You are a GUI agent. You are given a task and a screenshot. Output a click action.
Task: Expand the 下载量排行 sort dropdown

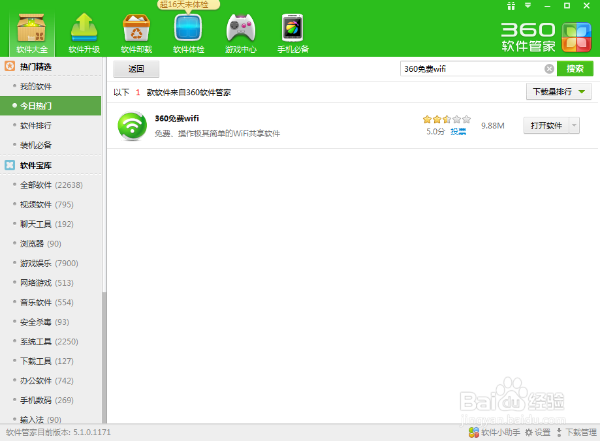559,92
